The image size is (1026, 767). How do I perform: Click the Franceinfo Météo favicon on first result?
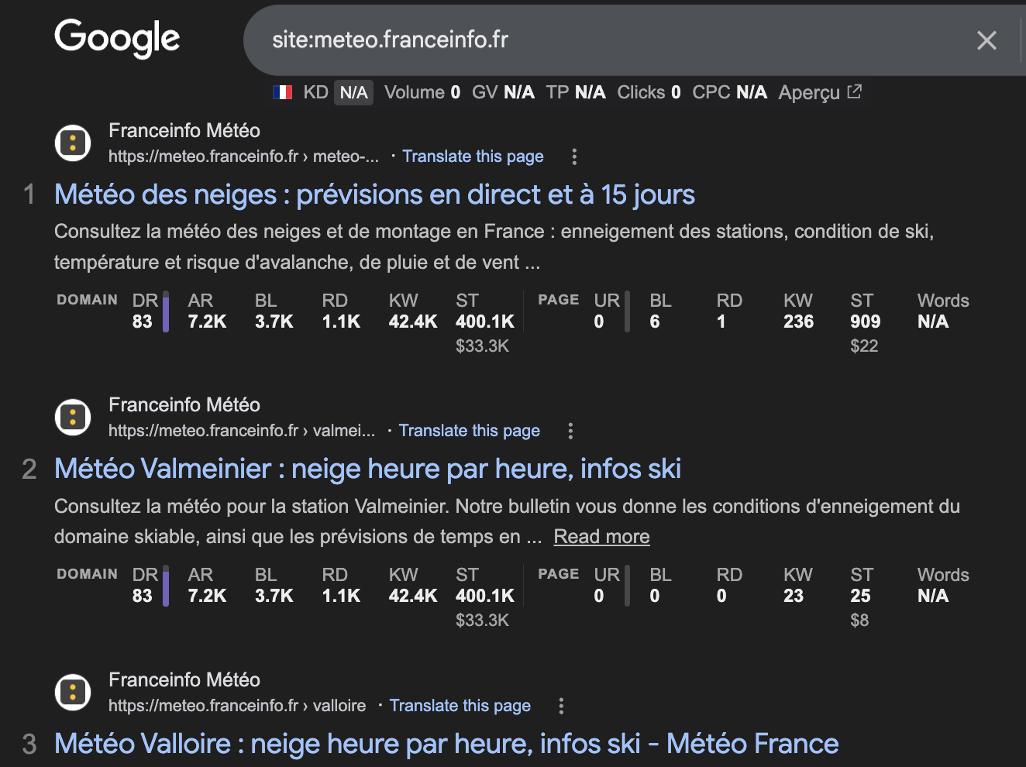point(72,143)
